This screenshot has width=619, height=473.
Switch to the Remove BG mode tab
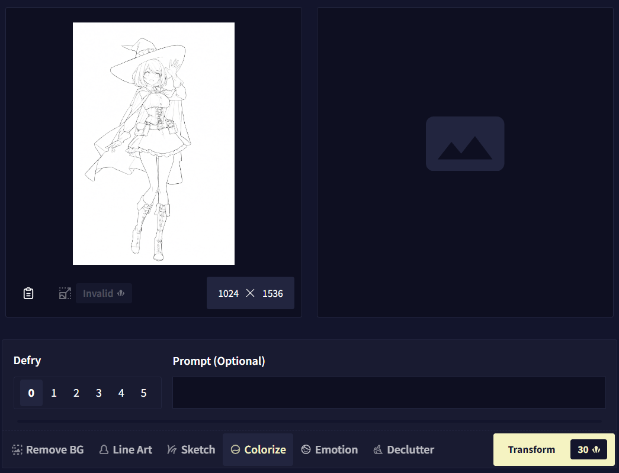tap(47, 449)
